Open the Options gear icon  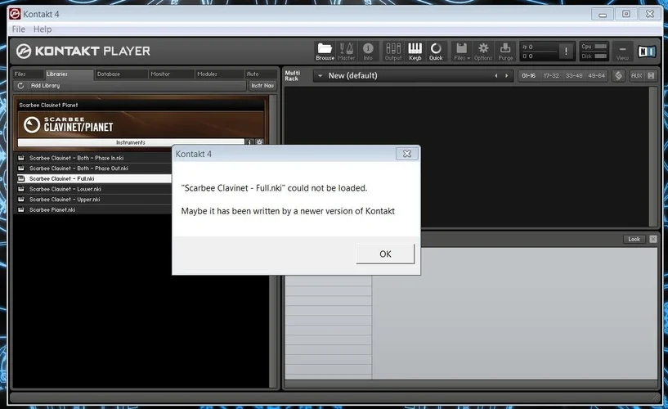[x=483, y=51]
